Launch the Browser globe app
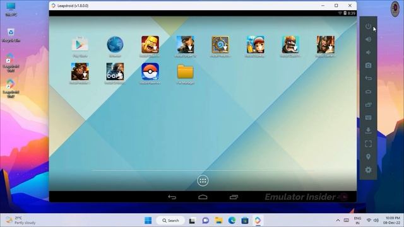 point(115,45)
